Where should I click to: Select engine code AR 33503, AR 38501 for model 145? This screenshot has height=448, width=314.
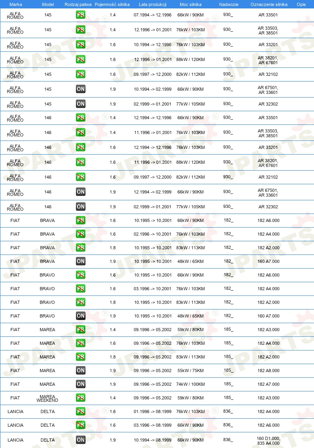pyautogui.click(x=268, y=31)
